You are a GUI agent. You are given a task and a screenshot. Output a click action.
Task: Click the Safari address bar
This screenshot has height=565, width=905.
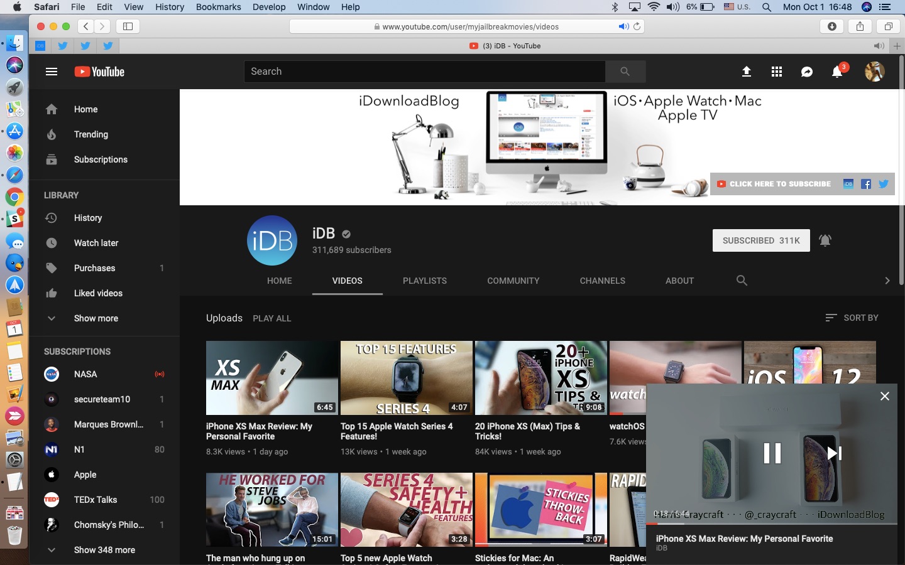(x=466, y=26)
